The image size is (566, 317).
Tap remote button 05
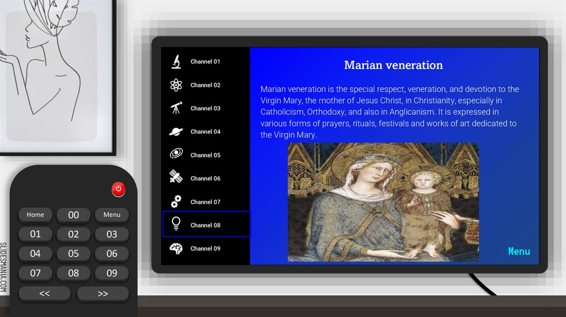click(74, 253)
